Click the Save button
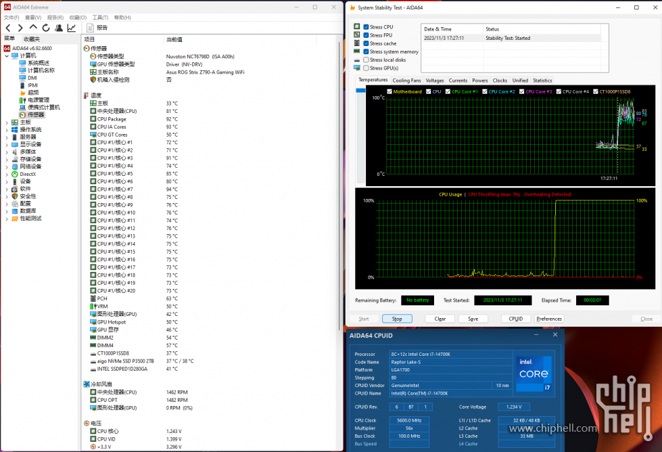Viewport: 662px width, 452px height. pyautogui.click(x=473, y=319)
